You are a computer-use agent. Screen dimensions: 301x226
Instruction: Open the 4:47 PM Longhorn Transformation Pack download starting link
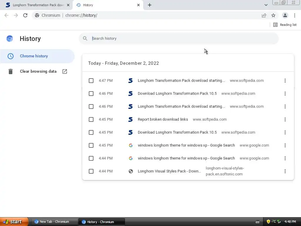tap(181, 81)
